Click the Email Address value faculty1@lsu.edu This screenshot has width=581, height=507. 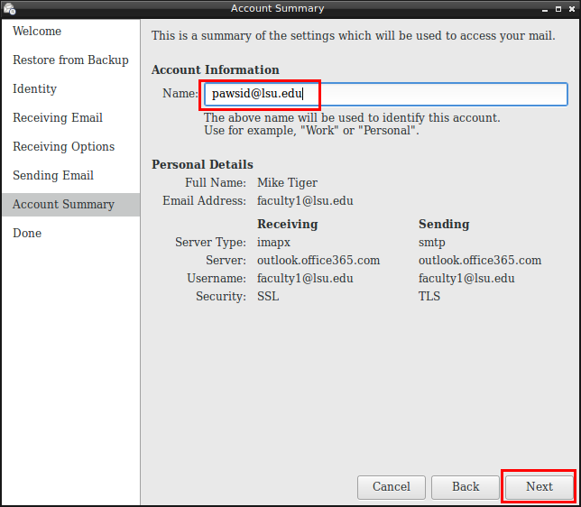coord(305,201)
